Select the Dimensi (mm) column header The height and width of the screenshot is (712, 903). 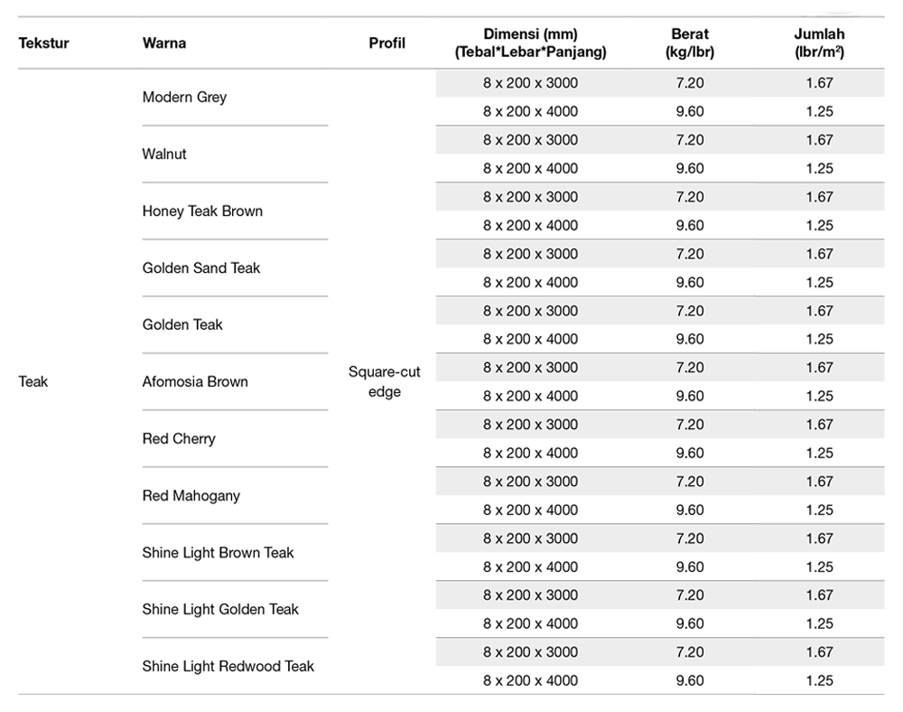[530, 43]
